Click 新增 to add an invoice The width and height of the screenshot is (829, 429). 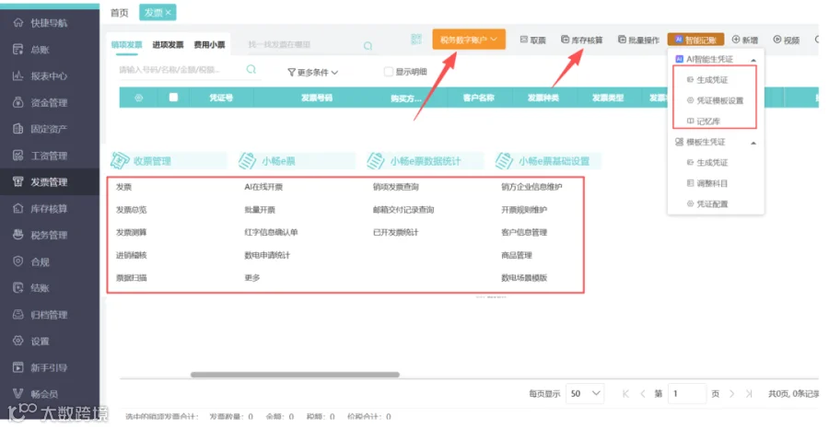coord(745,41)
